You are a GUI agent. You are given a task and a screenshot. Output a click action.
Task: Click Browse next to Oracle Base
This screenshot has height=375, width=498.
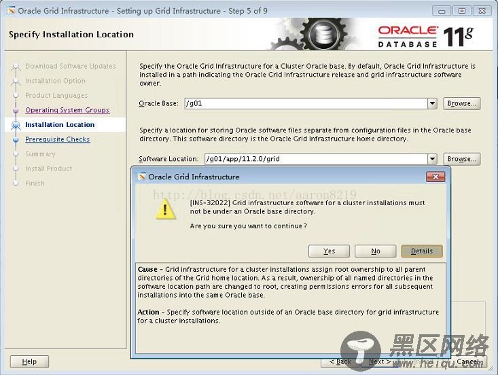[462, 103]
